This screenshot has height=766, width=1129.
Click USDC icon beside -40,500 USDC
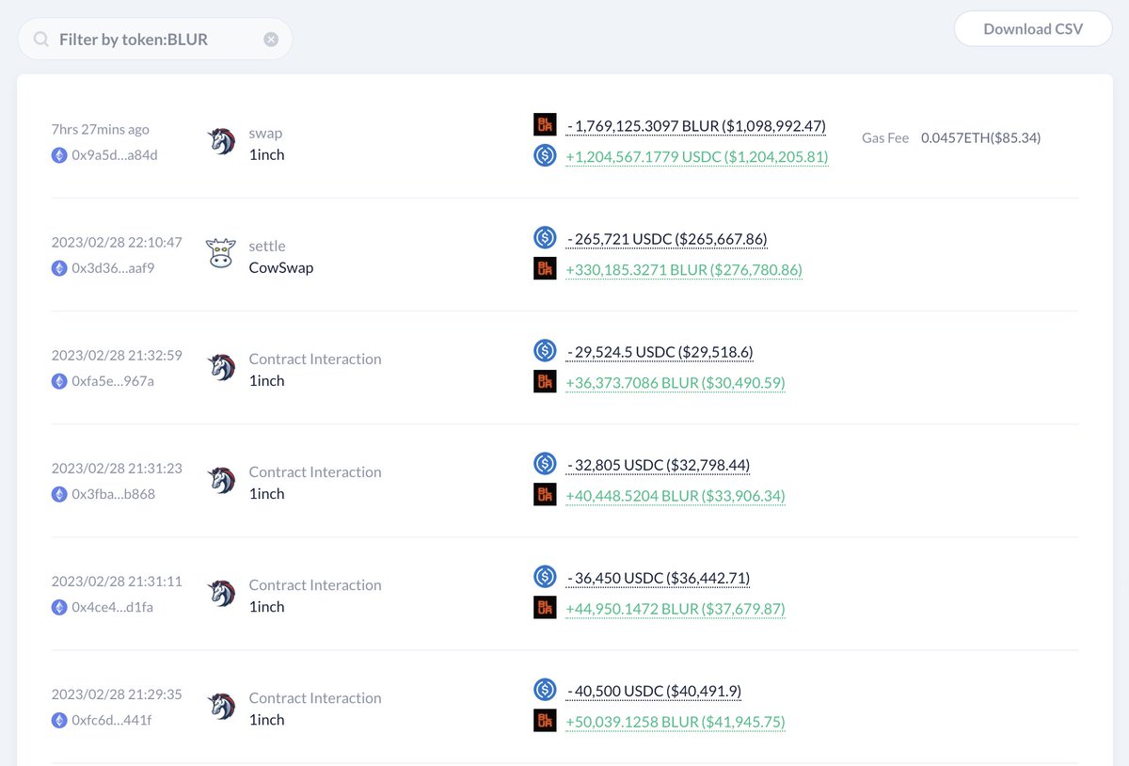(545, 690)
